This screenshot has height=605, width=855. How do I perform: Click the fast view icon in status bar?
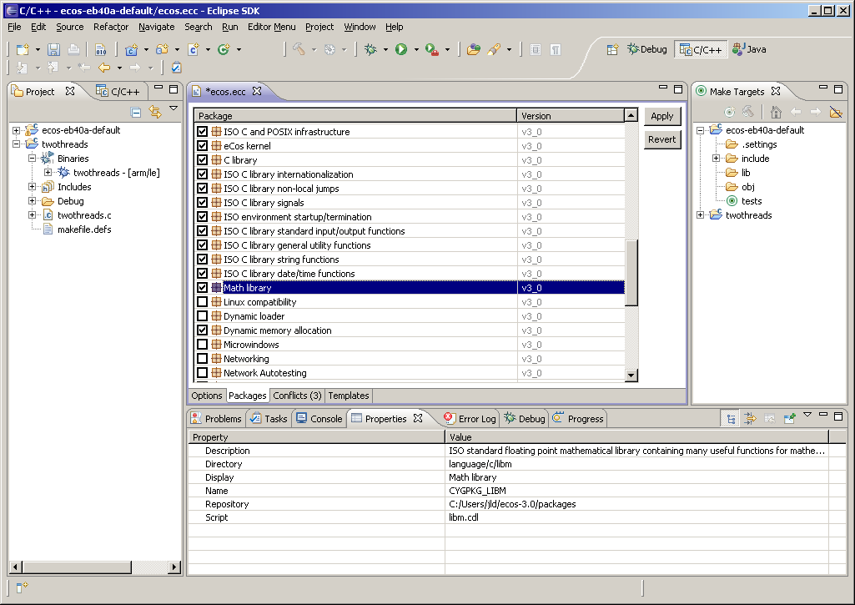click(x=22, y=587)
